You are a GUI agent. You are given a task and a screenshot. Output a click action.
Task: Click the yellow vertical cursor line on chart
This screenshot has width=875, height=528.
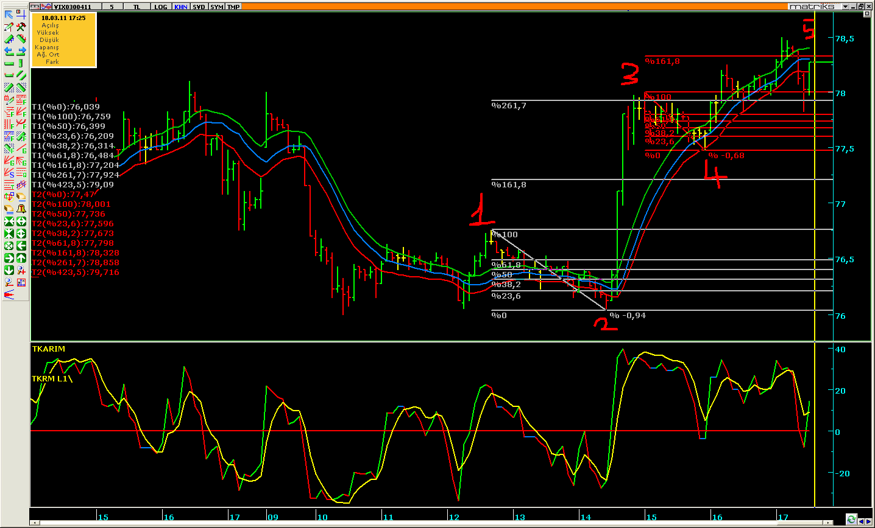pos(815,182)
